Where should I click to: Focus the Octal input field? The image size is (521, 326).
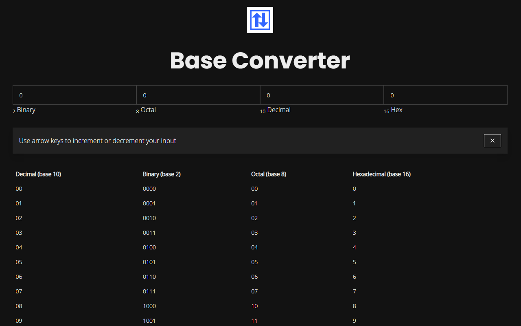[198, 95]
